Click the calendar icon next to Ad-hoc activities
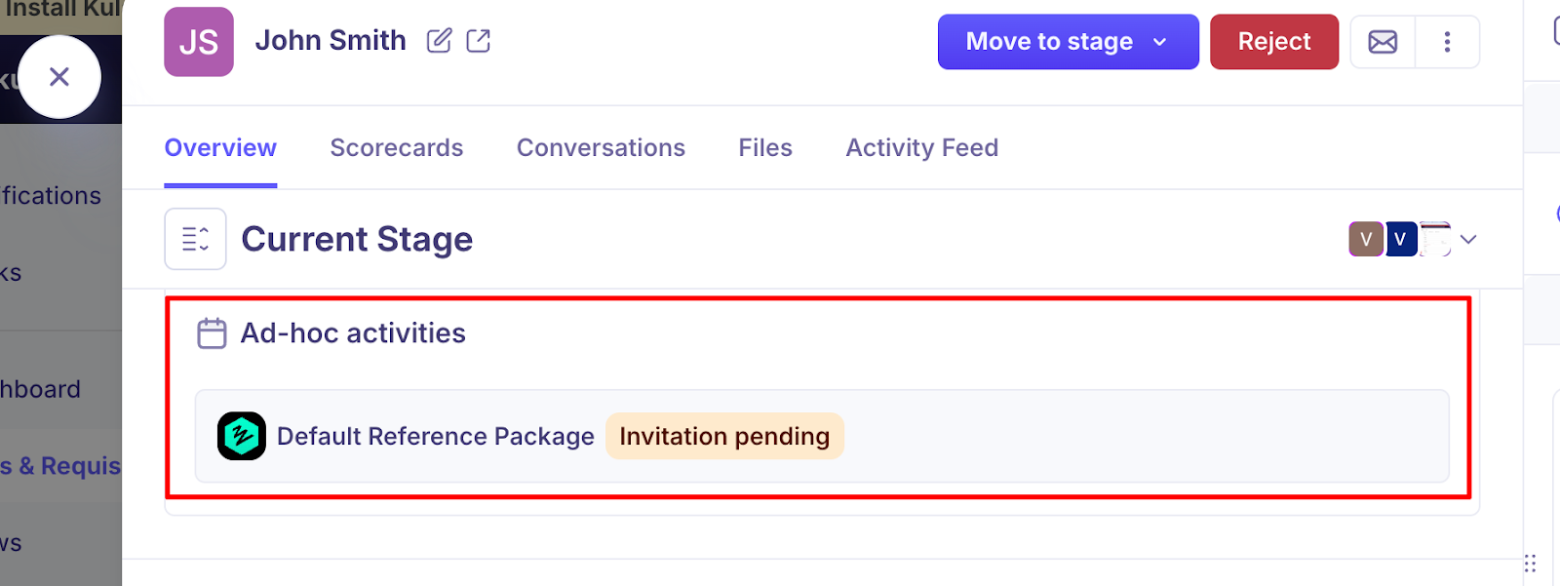The height and width of the screenshot is (586, 1560). click(212, 333)
